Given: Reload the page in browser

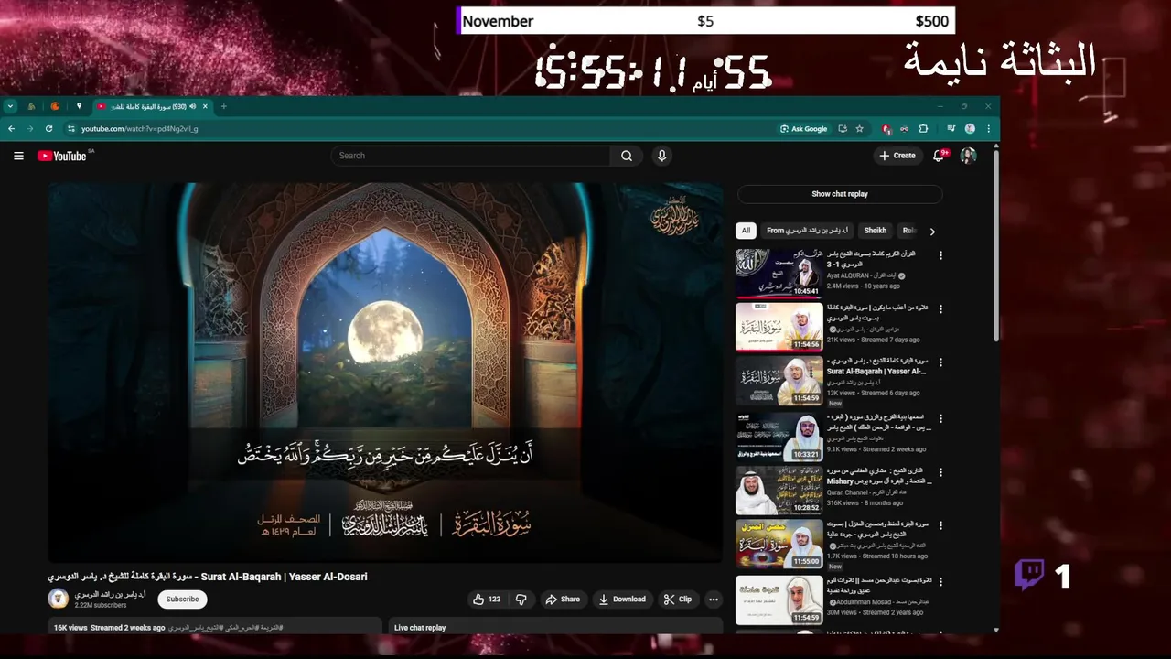Looking at the screenshot, I should [x=48, y=129].
